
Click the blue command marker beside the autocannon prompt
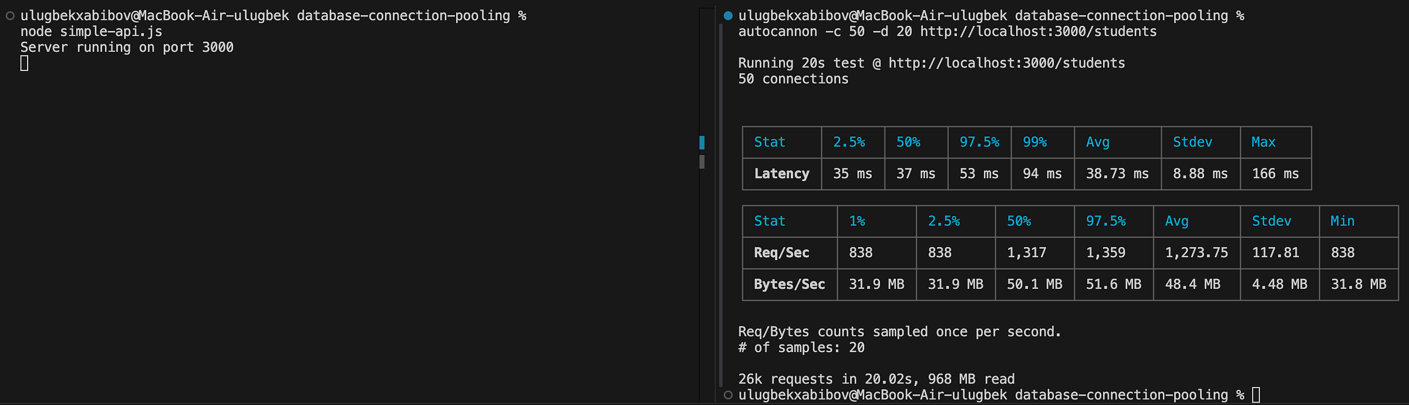[728, 16]
